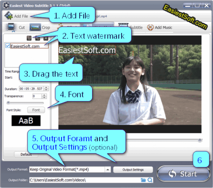Viewport: 213px width, 188px height.
Task: Uncheck the EasiestSoft.com watermark checkbox
Action: [x=8, y=46]
